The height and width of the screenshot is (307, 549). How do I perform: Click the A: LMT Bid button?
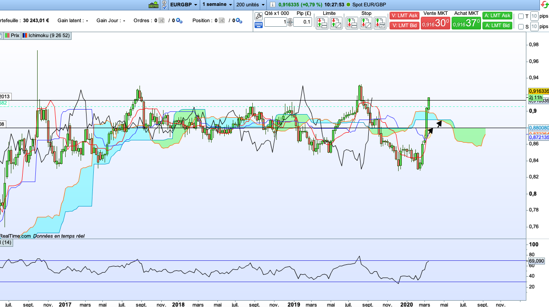click(497, 25)
